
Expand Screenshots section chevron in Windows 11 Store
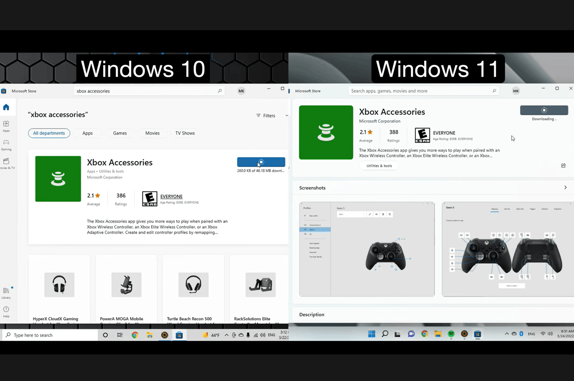coord(565,187)
